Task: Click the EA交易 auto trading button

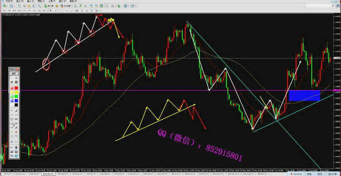Action: pos(65,6)
